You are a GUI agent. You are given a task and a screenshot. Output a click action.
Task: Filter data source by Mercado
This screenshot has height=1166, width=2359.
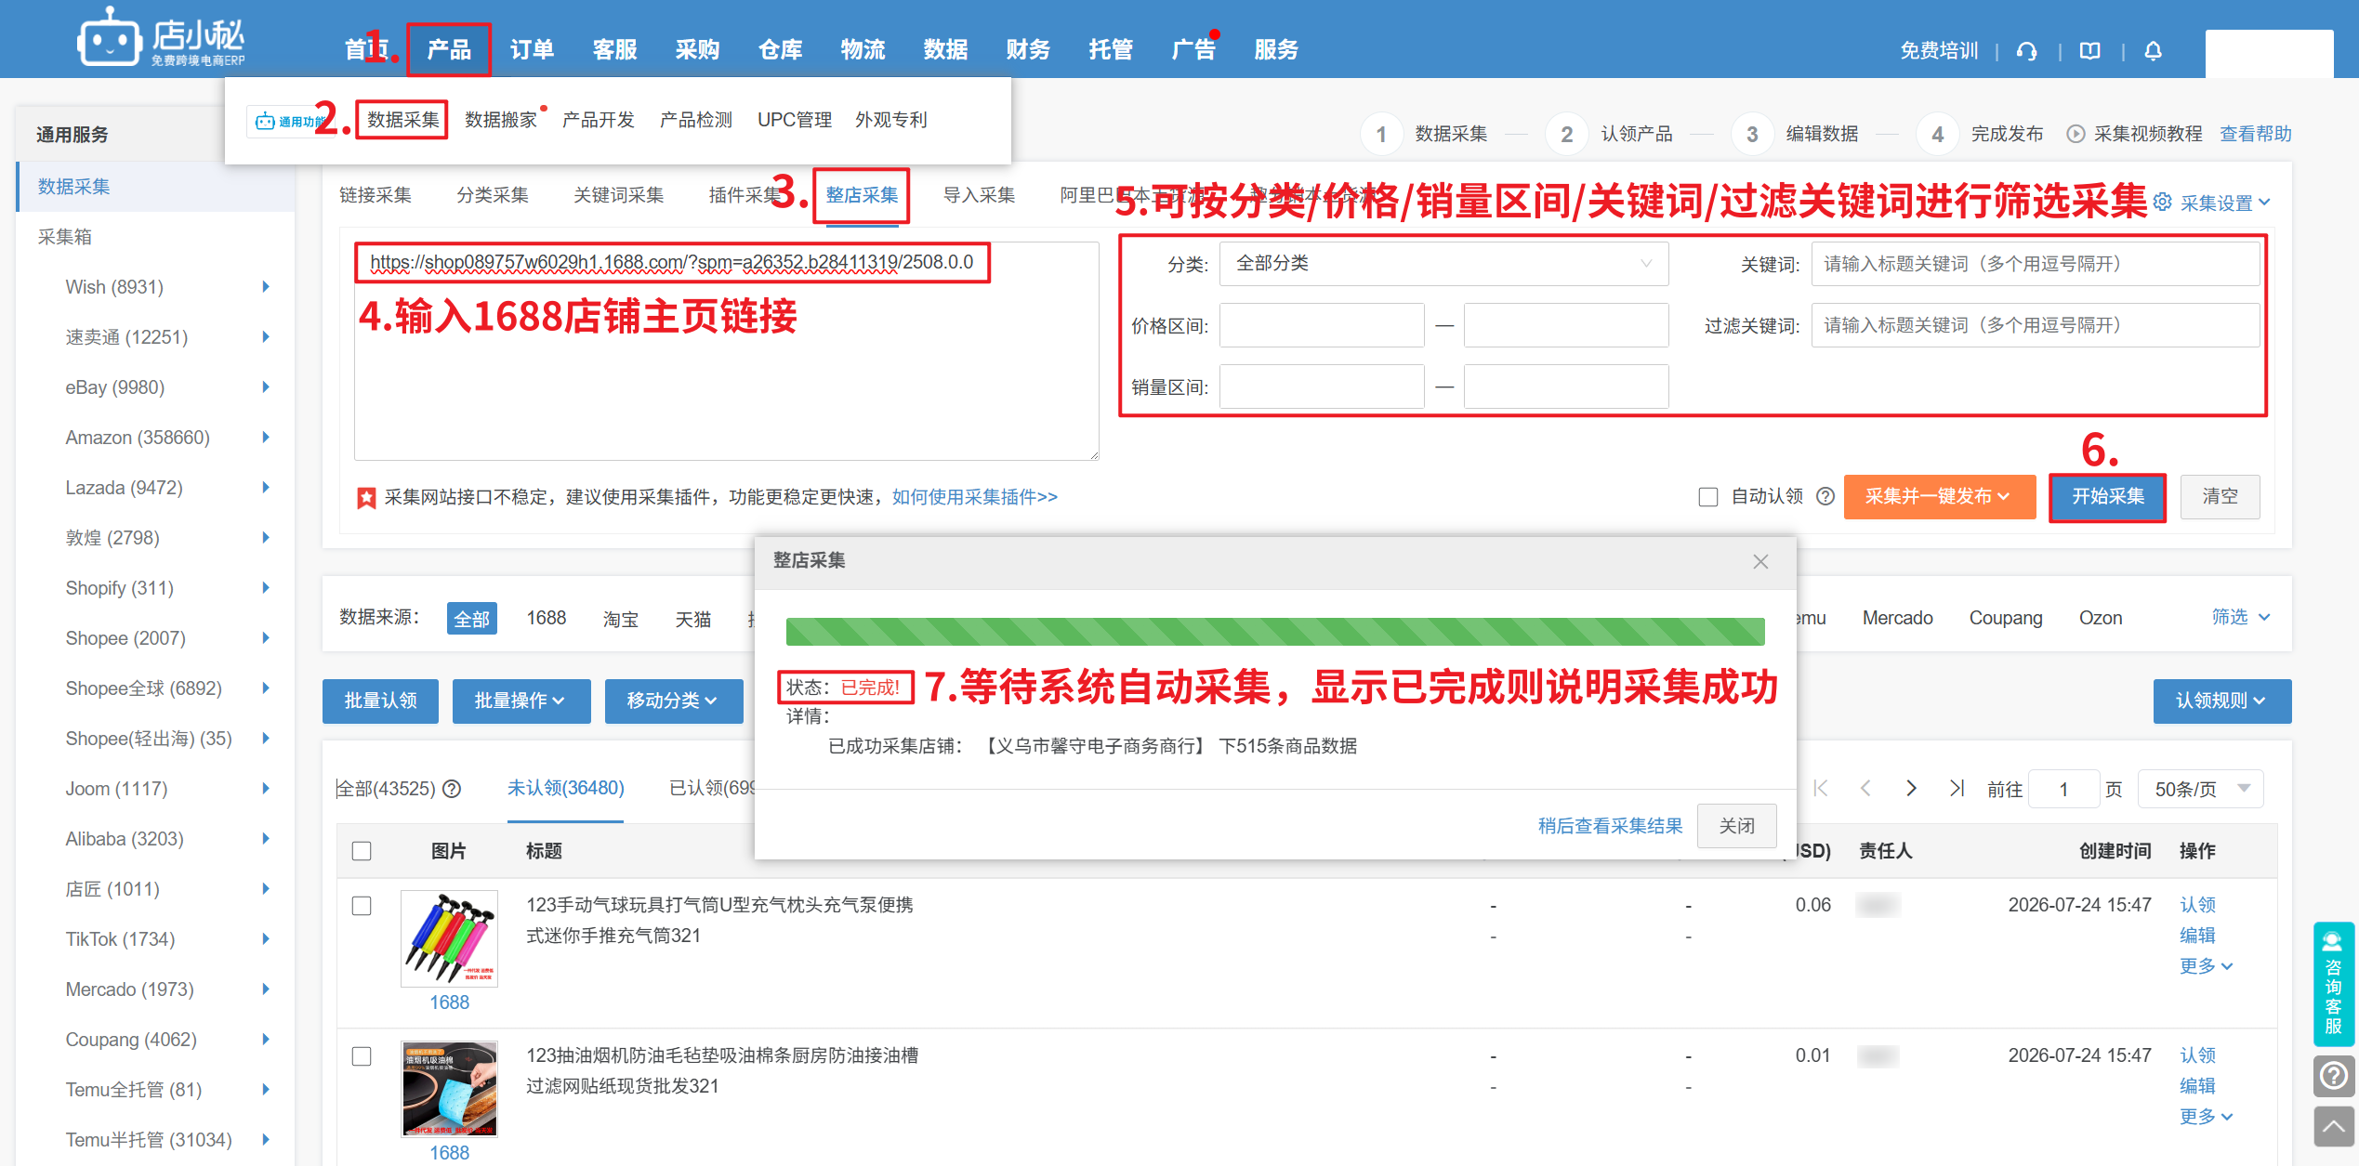[x=1897, y=618]
